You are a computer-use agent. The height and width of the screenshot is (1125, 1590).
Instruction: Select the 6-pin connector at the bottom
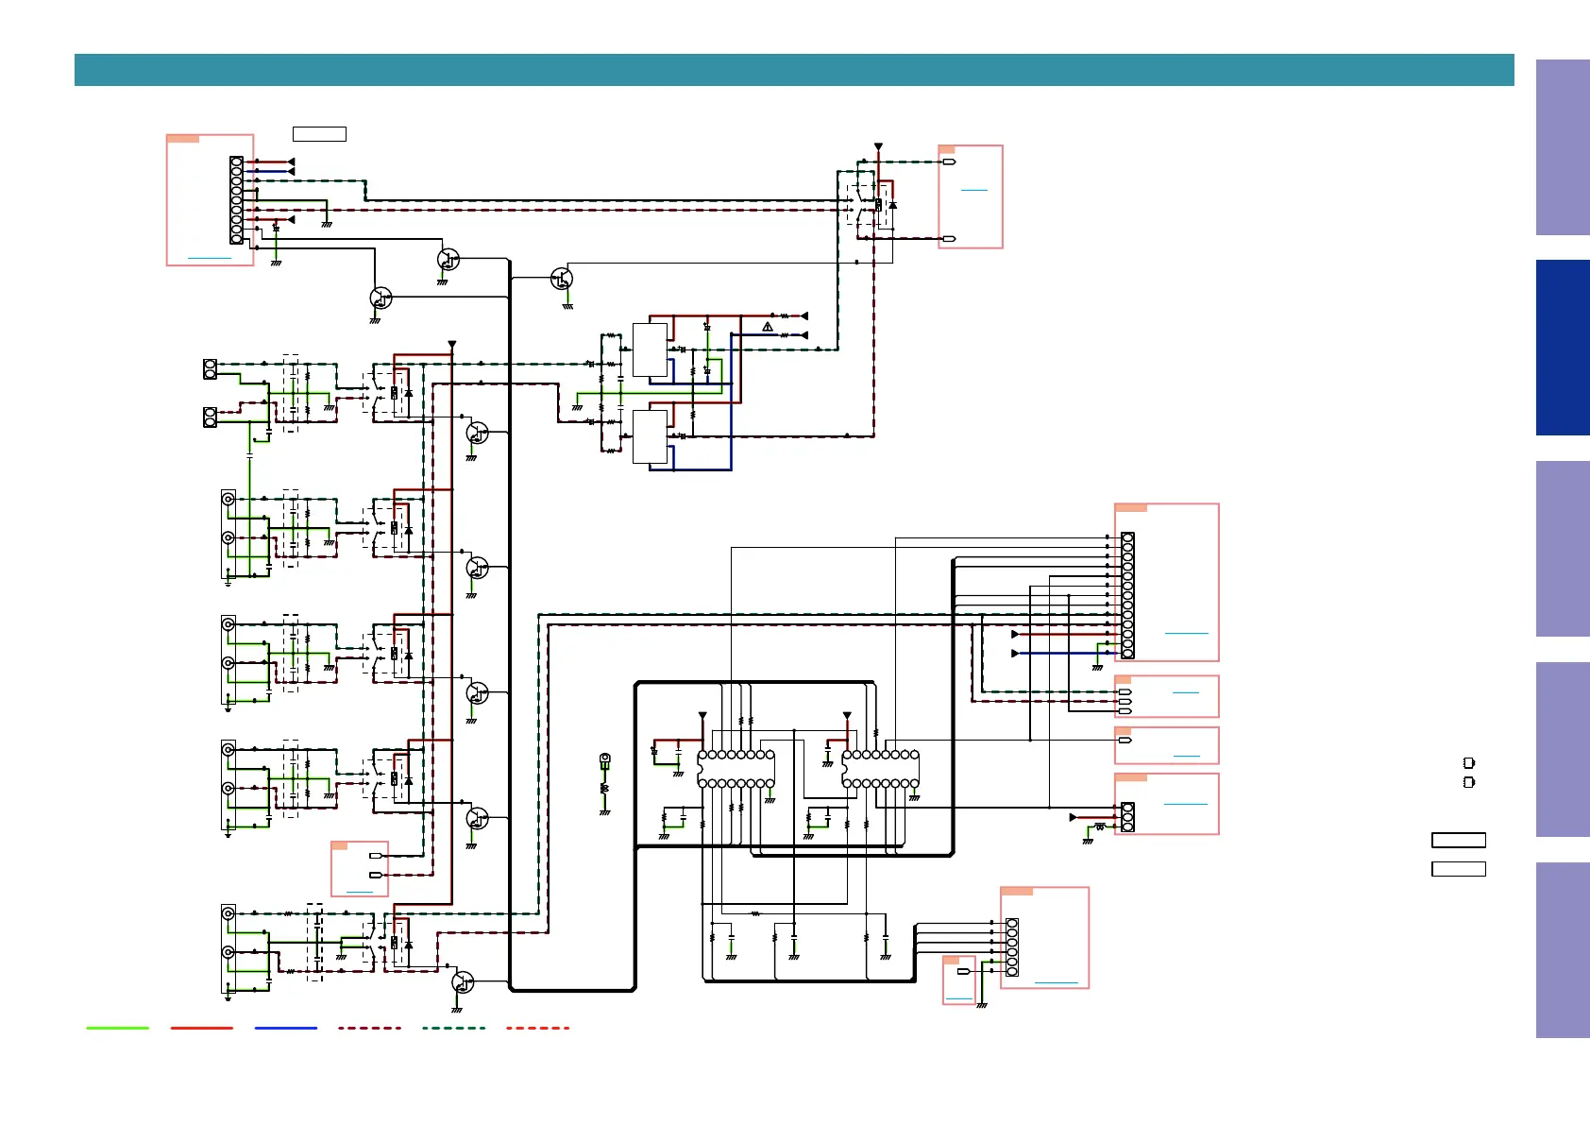(1012, 946)
